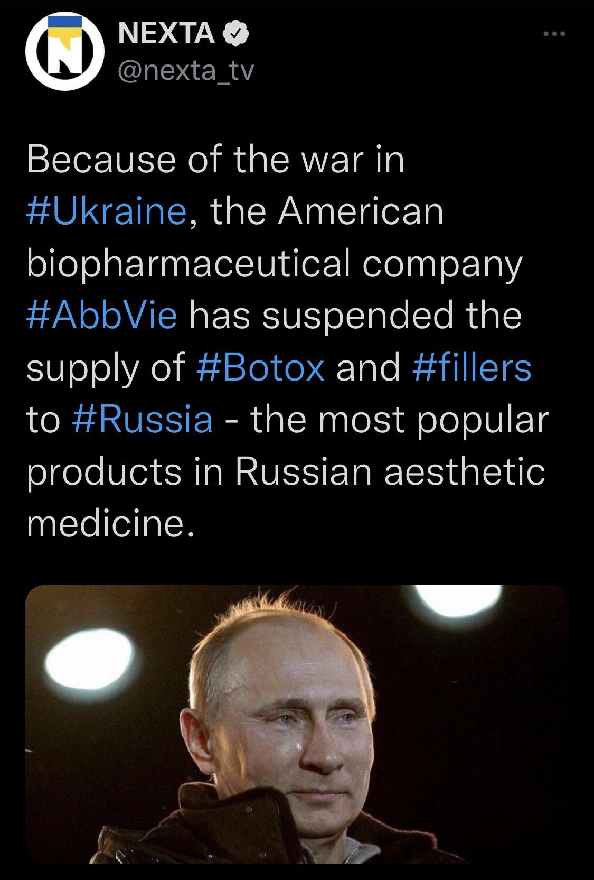Open the #Ukraine hashtag
Image resolution: width=594 pixels, height=880 pixels.
click(x=106, y=211)
